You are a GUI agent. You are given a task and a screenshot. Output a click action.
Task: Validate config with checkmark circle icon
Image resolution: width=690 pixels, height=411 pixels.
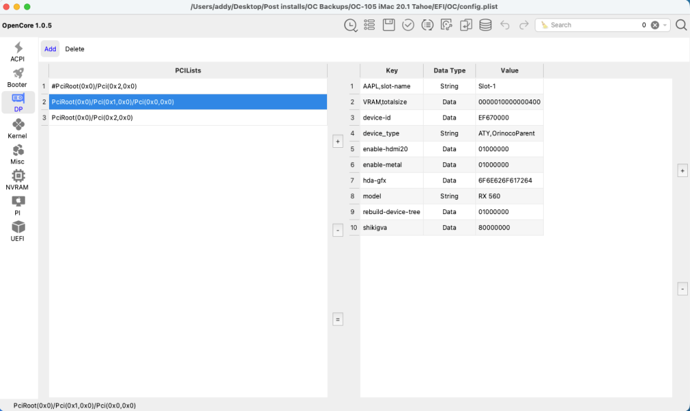tap(408, 25)
